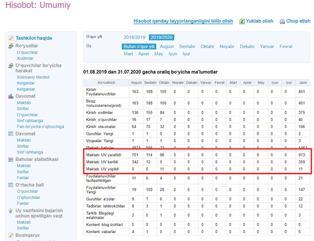Click the Maktab: UV yaratildi row label

103,155
